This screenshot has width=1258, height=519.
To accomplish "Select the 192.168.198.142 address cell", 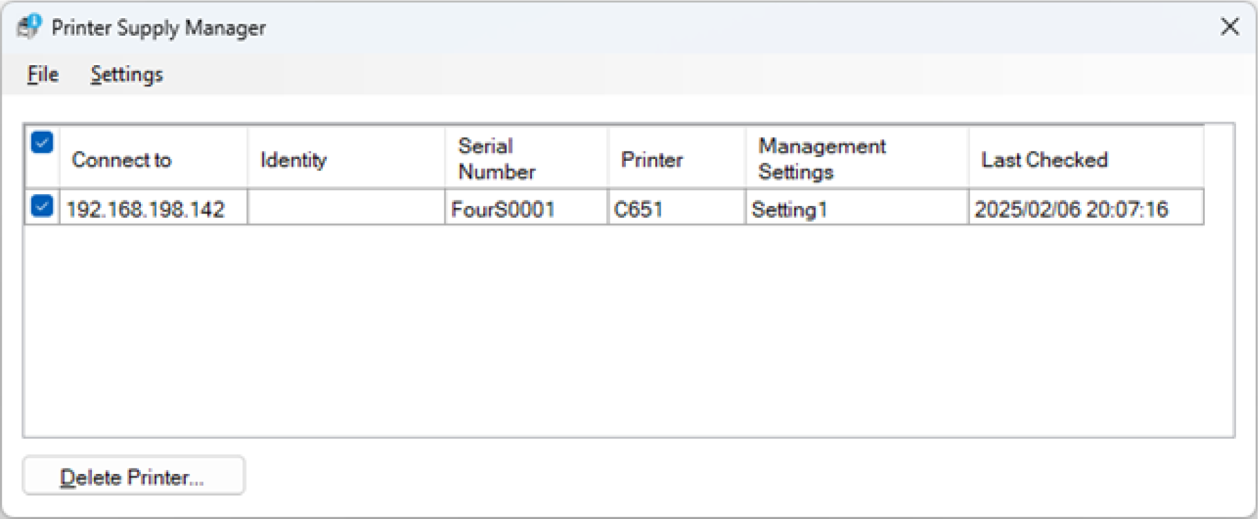I will (145, 209).
